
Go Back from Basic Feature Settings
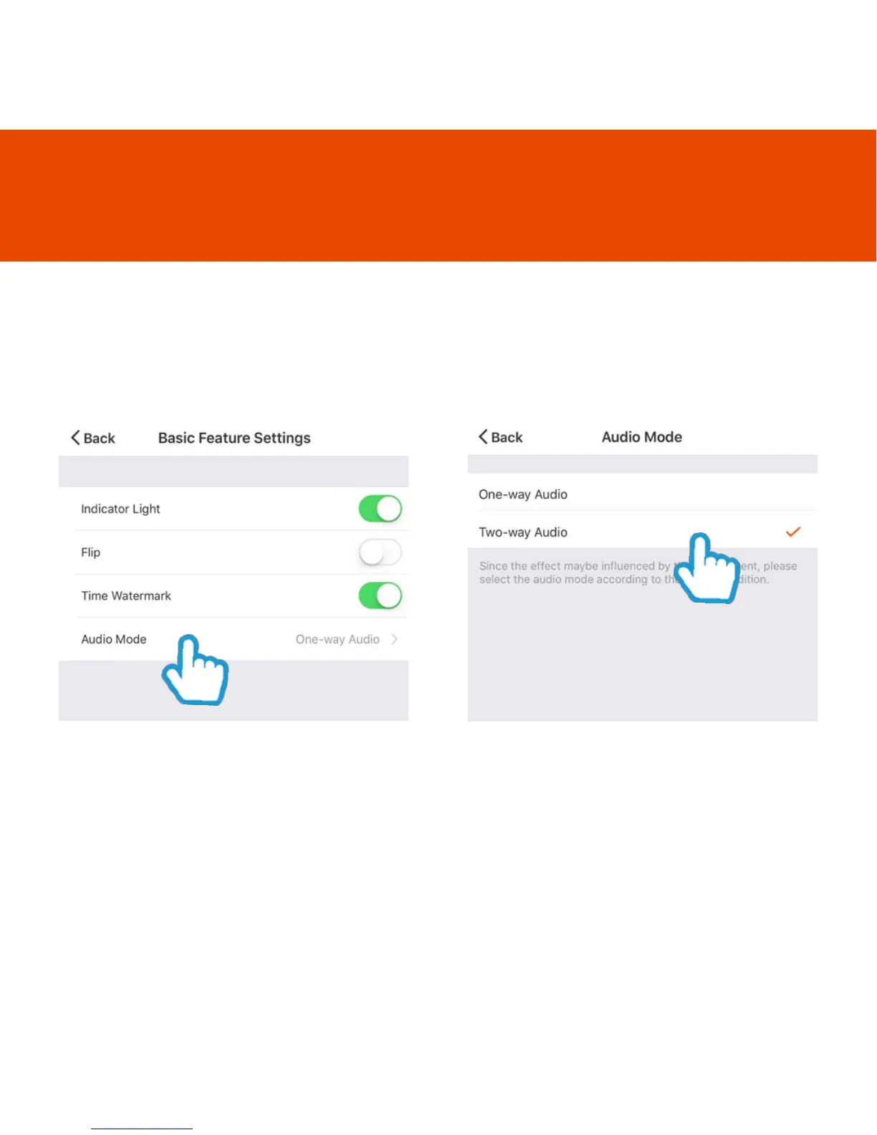(92, 438)
